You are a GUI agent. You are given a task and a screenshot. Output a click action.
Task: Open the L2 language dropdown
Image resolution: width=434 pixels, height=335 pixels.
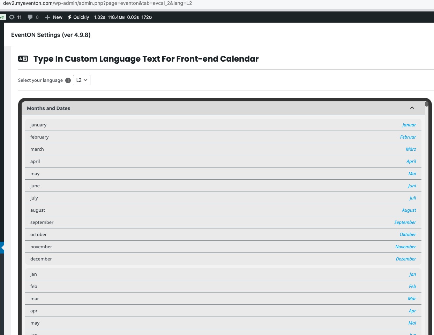click(82, 80)
